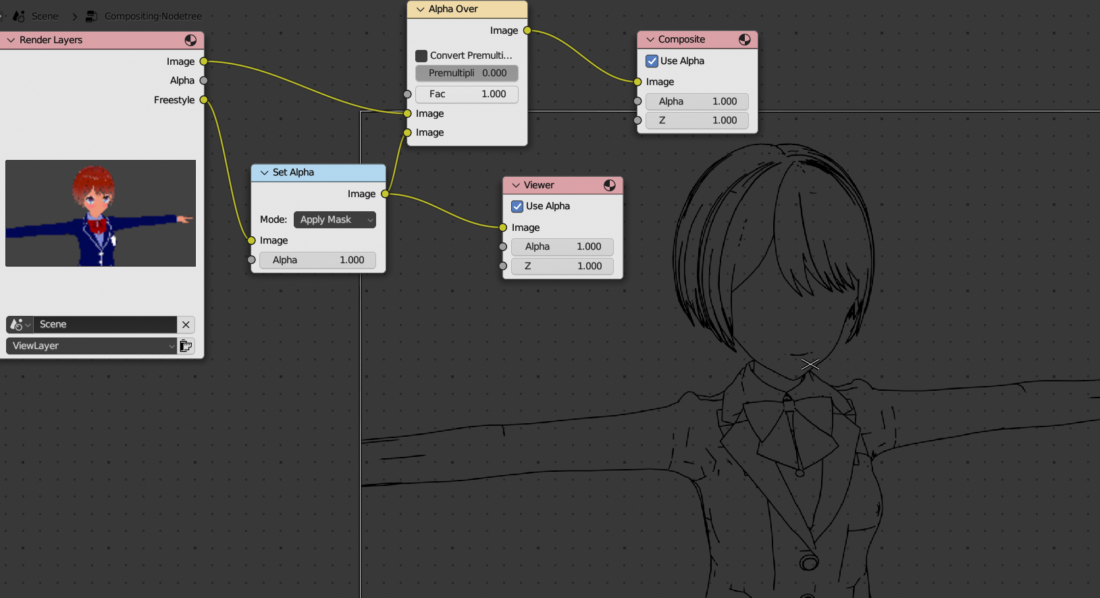Click Alpha Over first Image input socket
The height and width of the screenshot is (598, 1100).
407,113
